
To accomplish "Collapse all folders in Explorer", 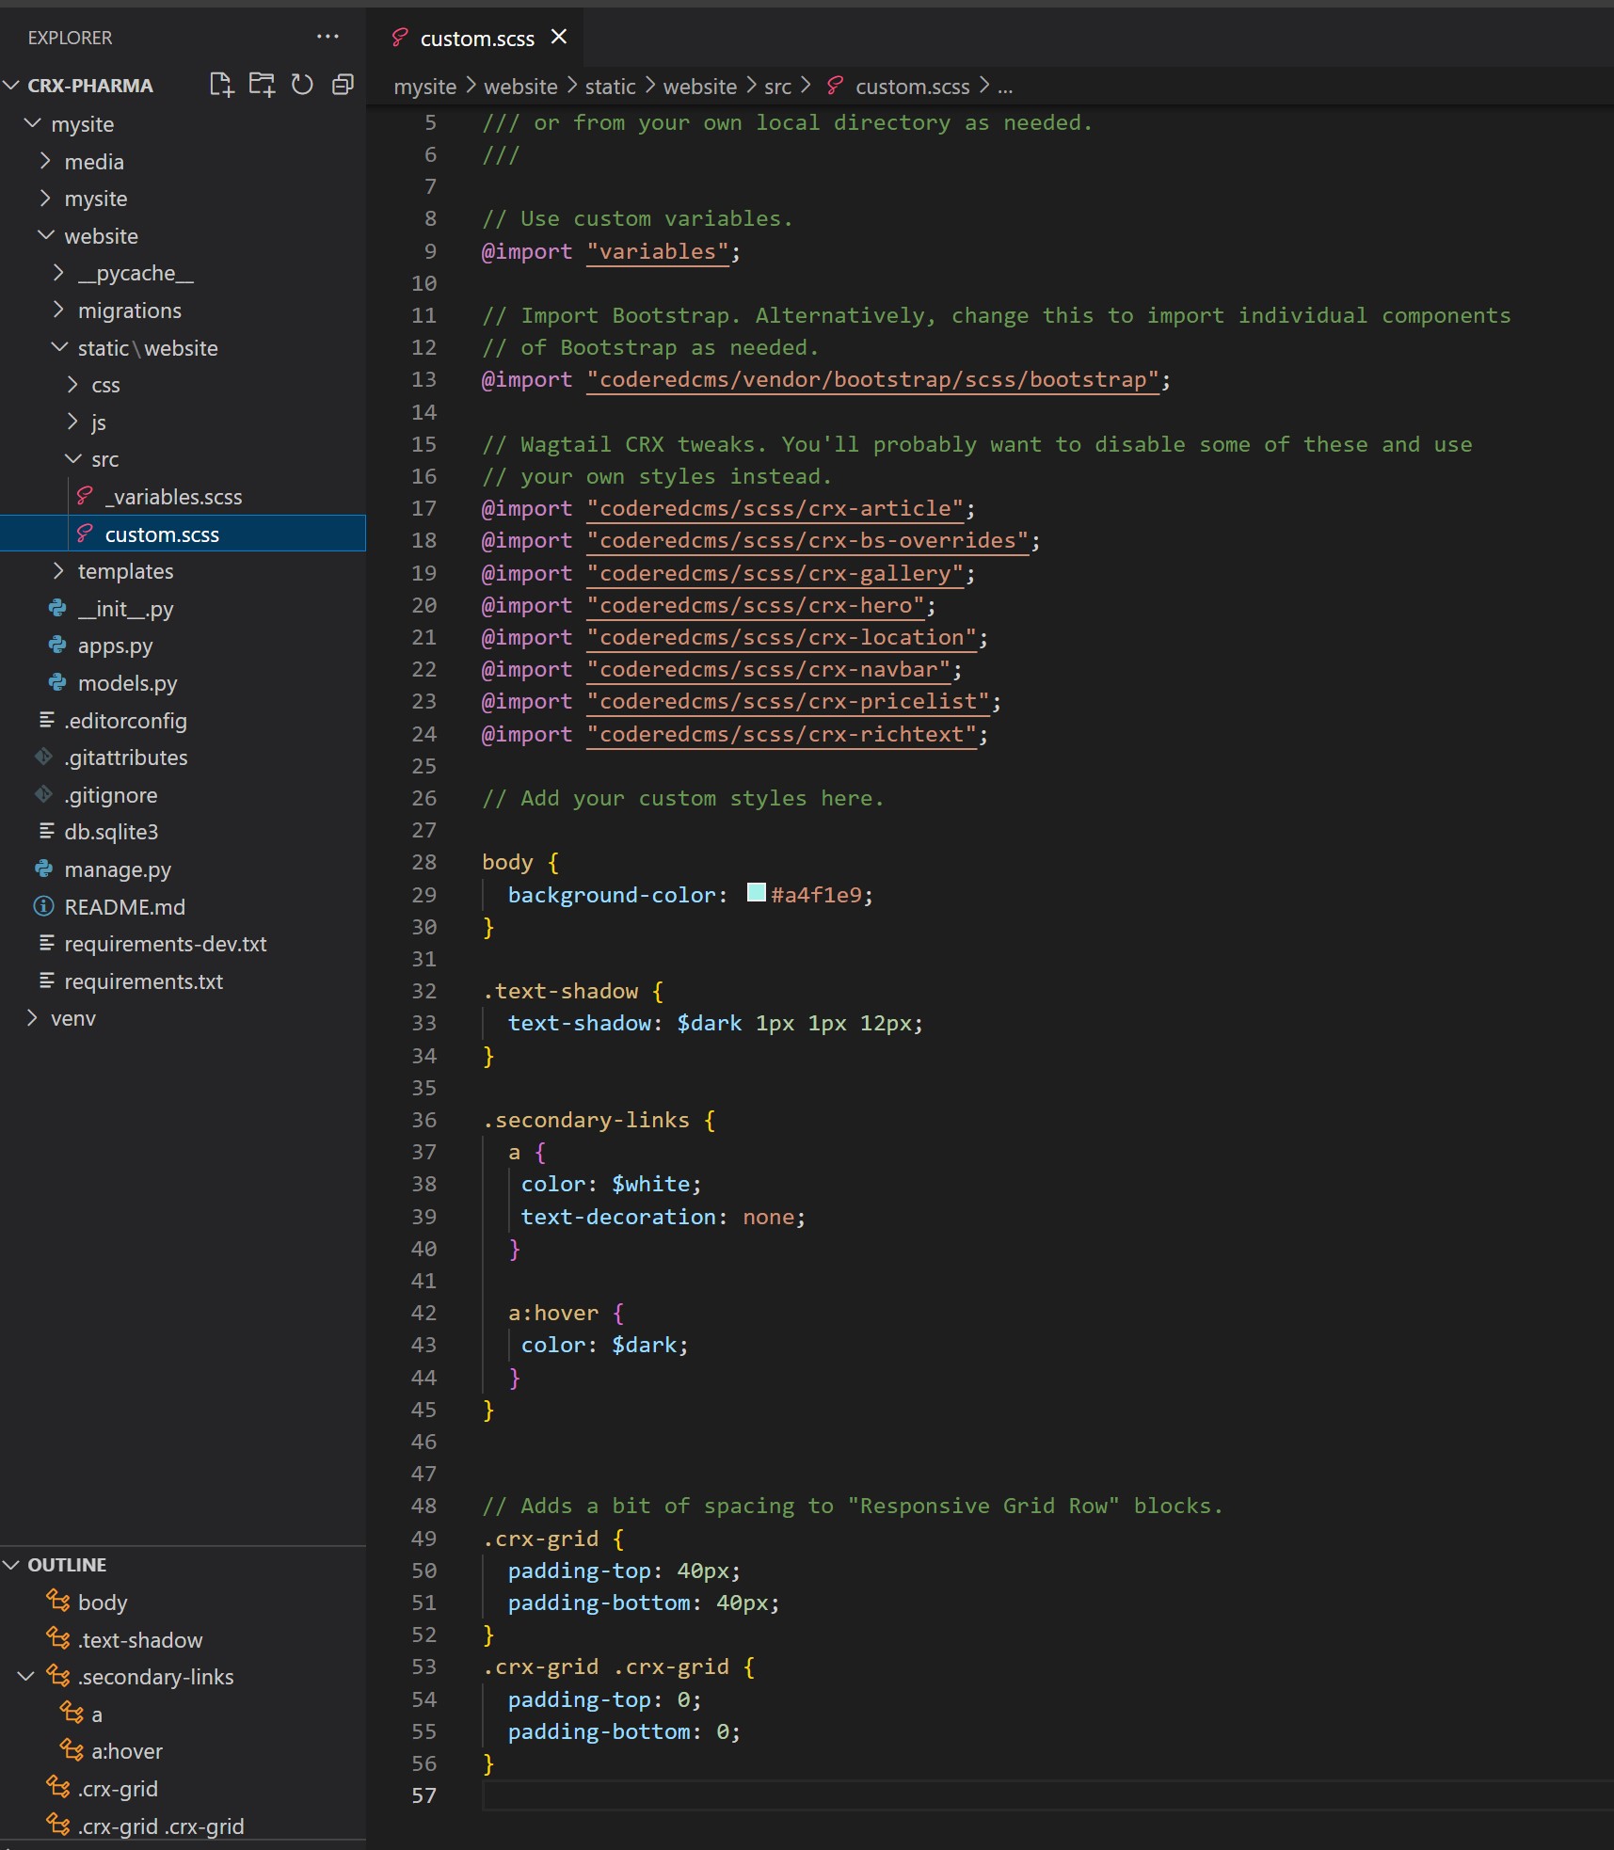I will coord(343,85).
